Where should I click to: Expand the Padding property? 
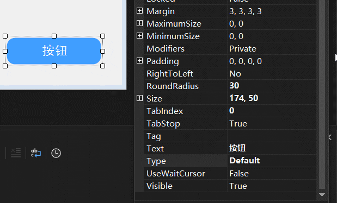[x=139, y=61]
